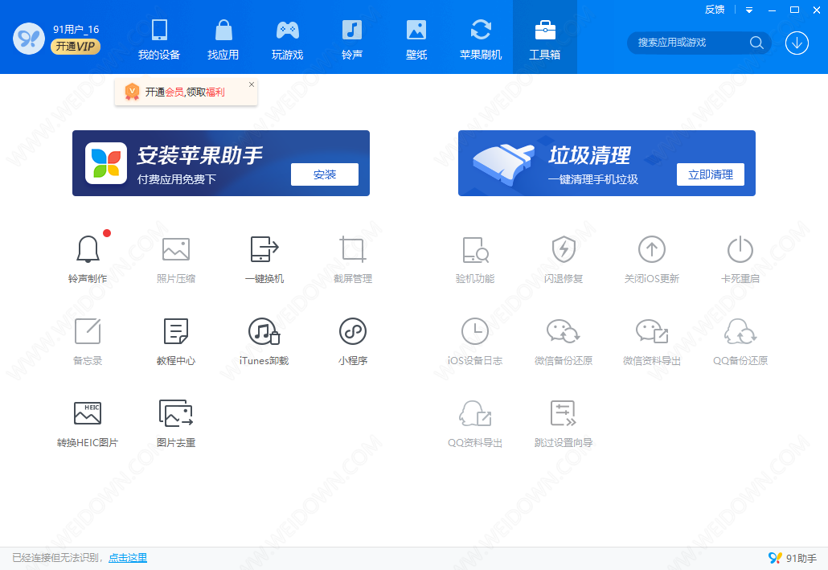
Task: Select the 卡死重启 force restart tool
Action: [740, 259]
